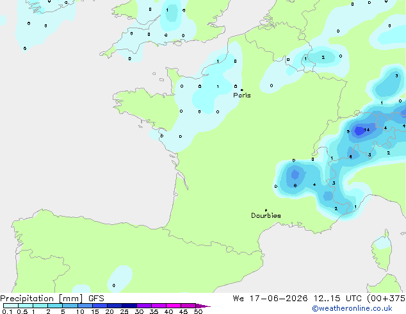This screenshot has height=314, width=406.
Task: Select legend swatch between 20 and 25
Action: (x=115, y=306)
